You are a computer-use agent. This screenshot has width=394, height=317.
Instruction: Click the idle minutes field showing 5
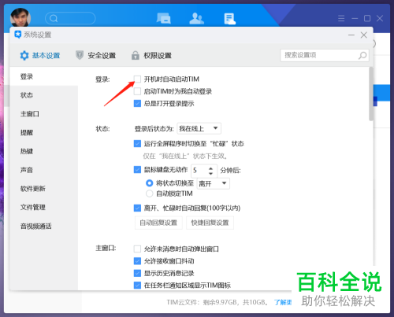point(199,171)
